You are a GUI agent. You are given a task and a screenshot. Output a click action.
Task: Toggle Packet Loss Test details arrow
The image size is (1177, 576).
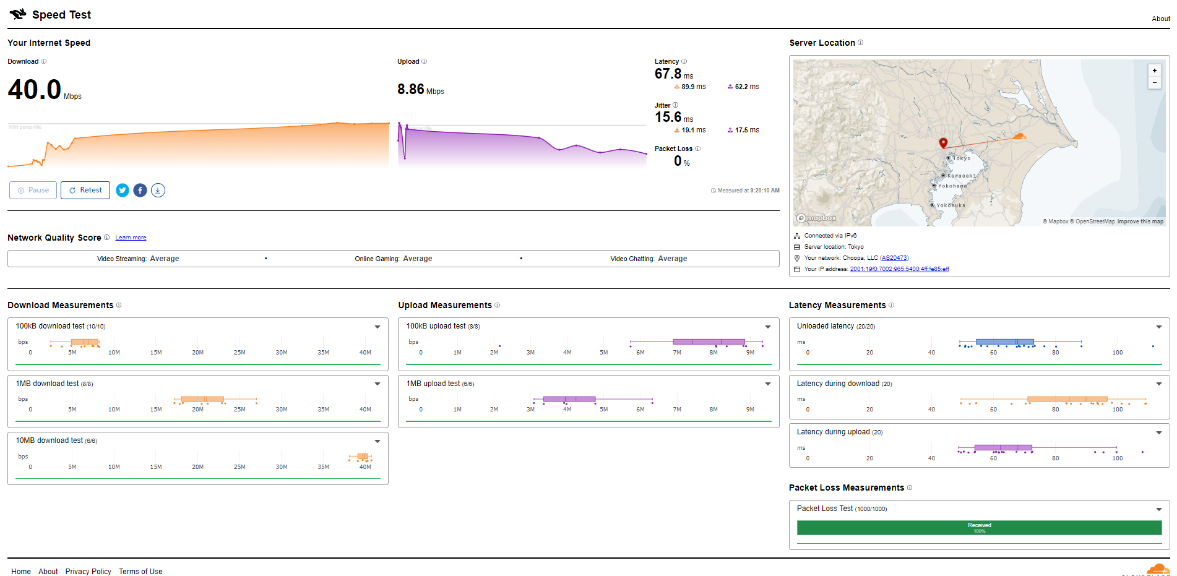(x=1159, y=509)
